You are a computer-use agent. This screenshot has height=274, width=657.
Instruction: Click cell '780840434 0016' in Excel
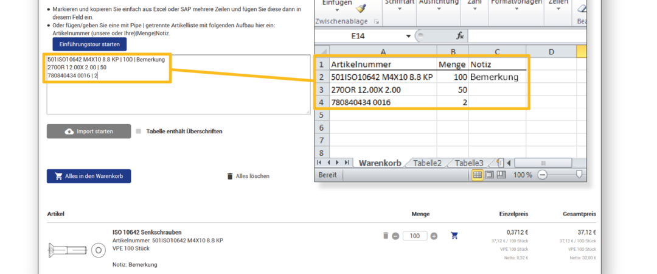pos(383,102)
